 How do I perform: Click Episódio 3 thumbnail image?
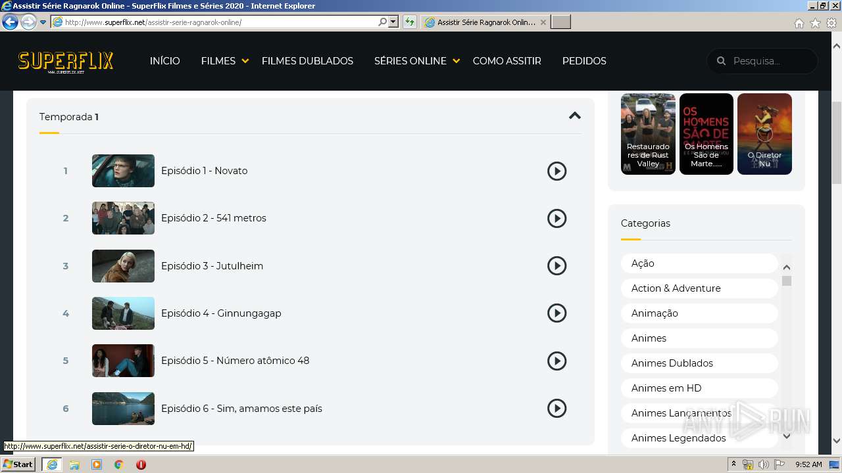[123, 266]
